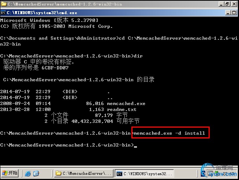Click the 'dir' command text
The width and height of the screenshot is (239, 180).
click(138, 56)
